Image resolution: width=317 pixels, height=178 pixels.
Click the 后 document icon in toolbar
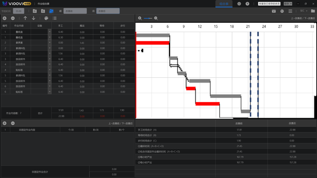43,11
